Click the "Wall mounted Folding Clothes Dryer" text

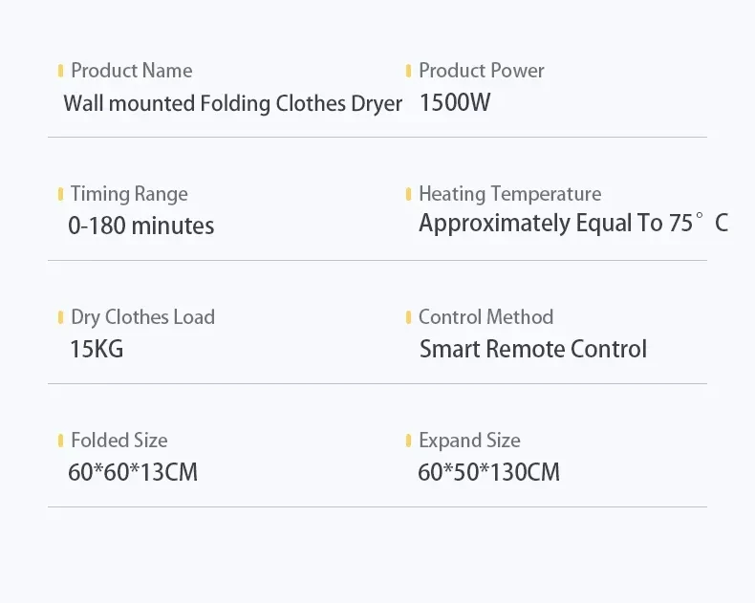pos(232,103)
